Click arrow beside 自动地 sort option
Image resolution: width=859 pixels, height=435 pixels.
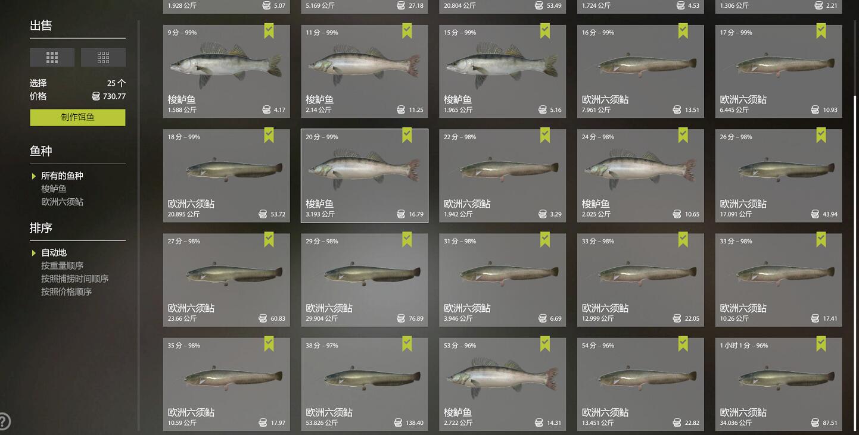point(34,253)
